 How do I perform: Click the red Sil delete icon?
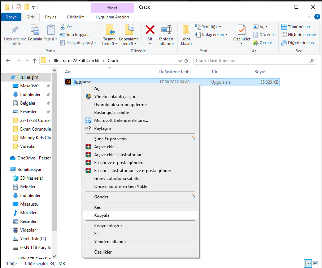[150, 30]
